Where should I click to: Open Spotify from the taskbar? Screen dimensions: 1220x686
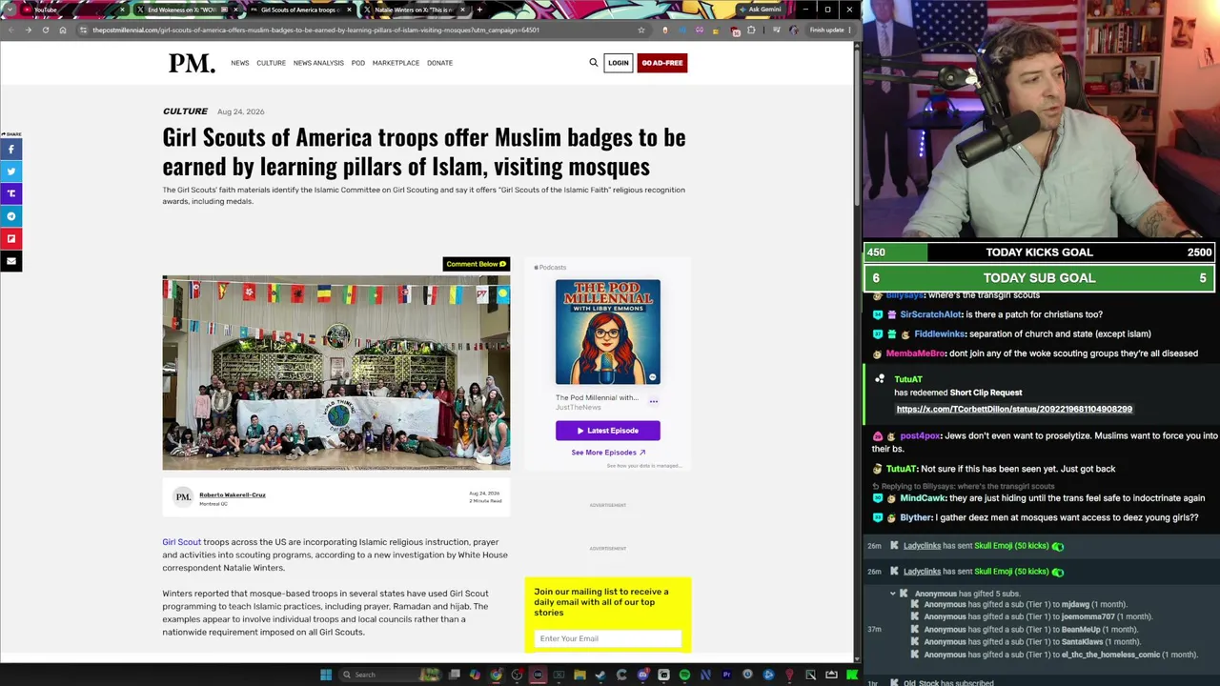point(684,675)
